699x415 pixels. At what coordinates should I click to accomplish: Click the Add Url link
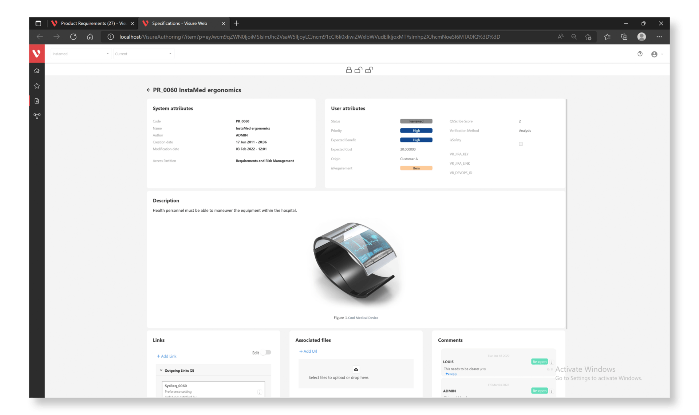(308, 351)
